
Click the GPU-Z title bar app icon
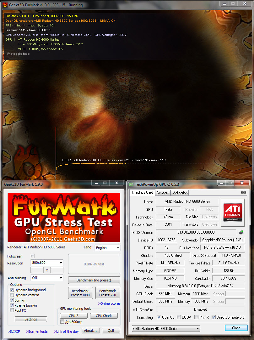131,184
